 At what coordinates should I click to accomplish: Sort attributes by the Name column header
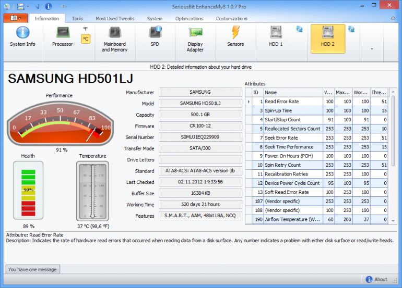(x=293, y=92)
